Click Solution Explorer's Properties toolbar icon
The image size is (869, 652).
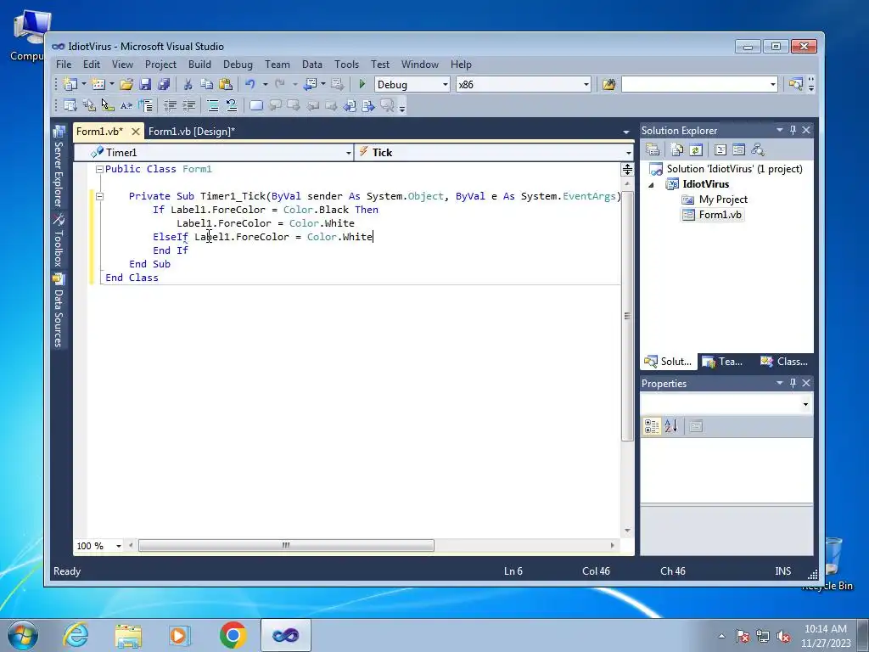click(x=653, y=149)
